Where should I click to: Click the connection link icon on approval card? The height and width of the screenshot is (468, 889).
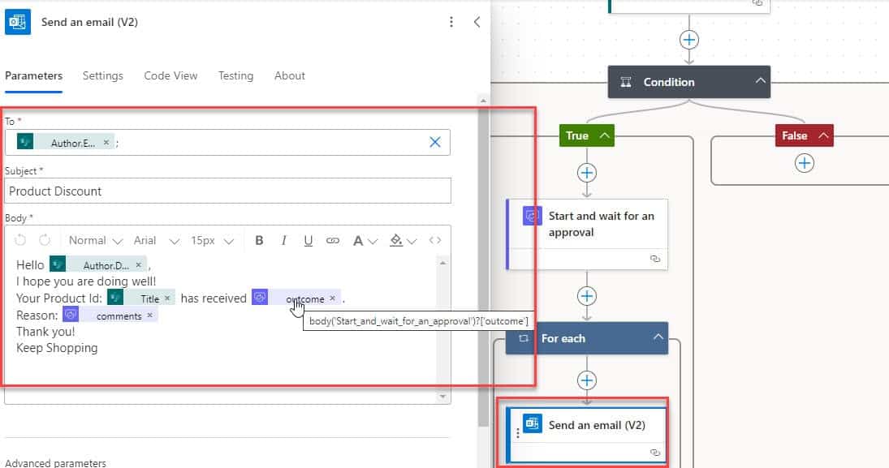[655, 259]
